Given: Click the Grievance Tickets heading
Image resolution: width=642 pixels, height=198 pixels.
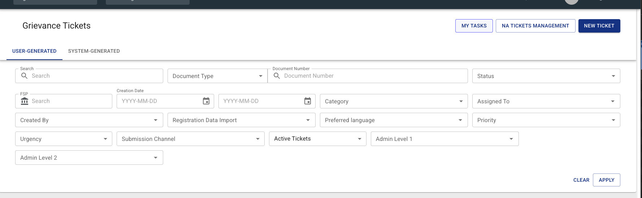Looking at the screenshot, I should 56,26.
